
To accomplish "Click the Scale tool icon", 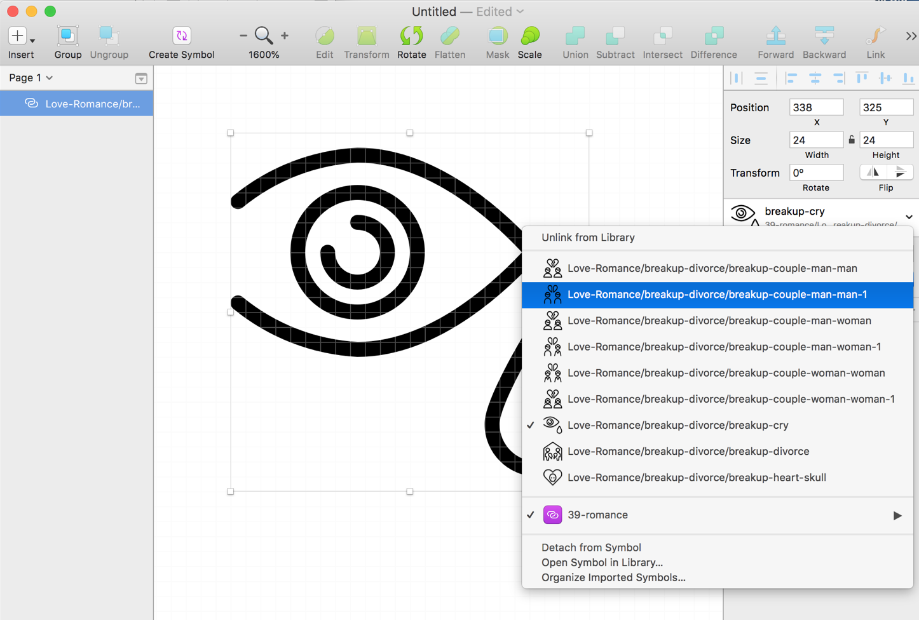I will point(529,36).
